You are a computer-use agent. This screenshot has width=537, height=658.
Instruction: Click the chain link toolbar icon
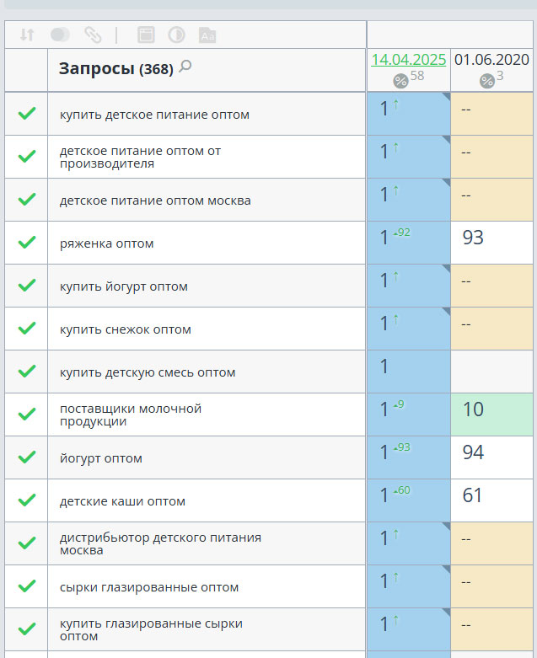pyautogui.click(x=93, y=35)
